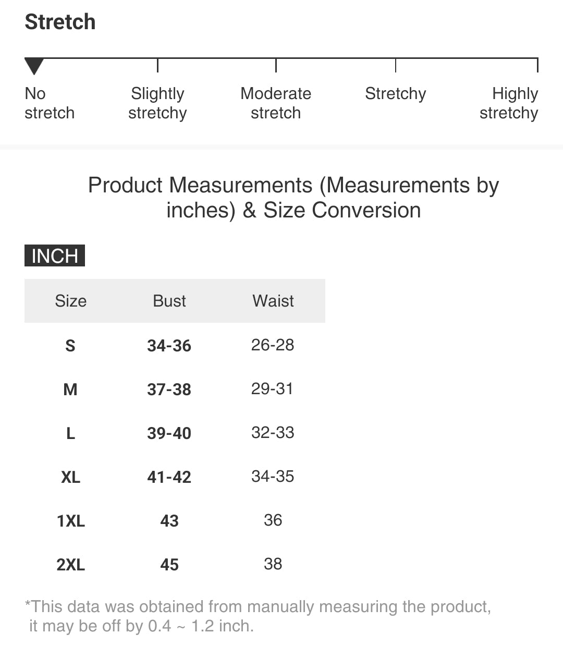The width and height of the screenshot is (563, 646).
Task: Click the 34-36 bust measurement
Action: [x=169, y=346]
